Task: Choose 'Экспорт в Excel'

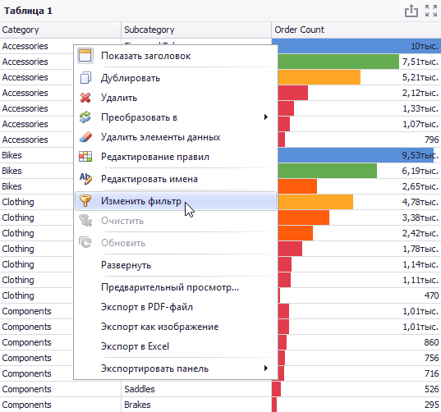Action: pos(135,346)
